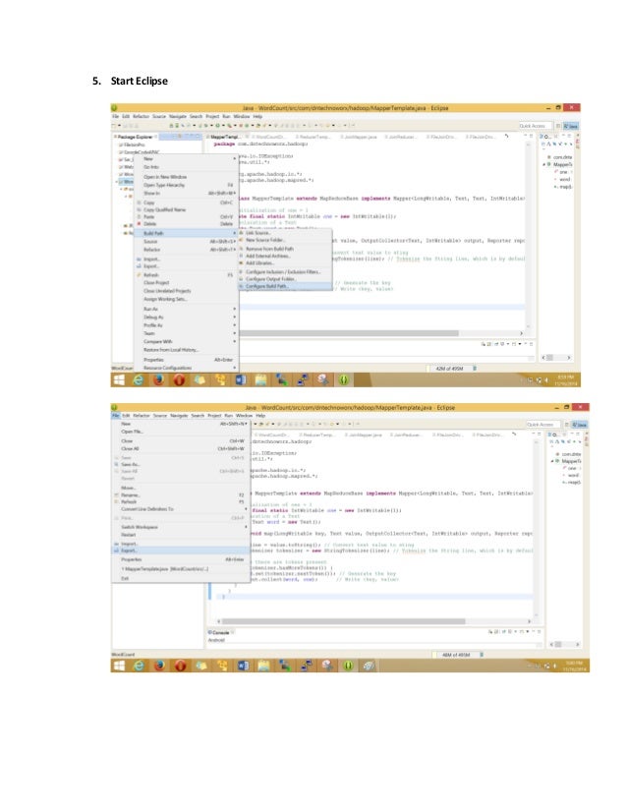Click the Add Libraries icon in submenu
Image resolution: width=627 pixels, height=812 pixels.
click(x=242, y=263)
